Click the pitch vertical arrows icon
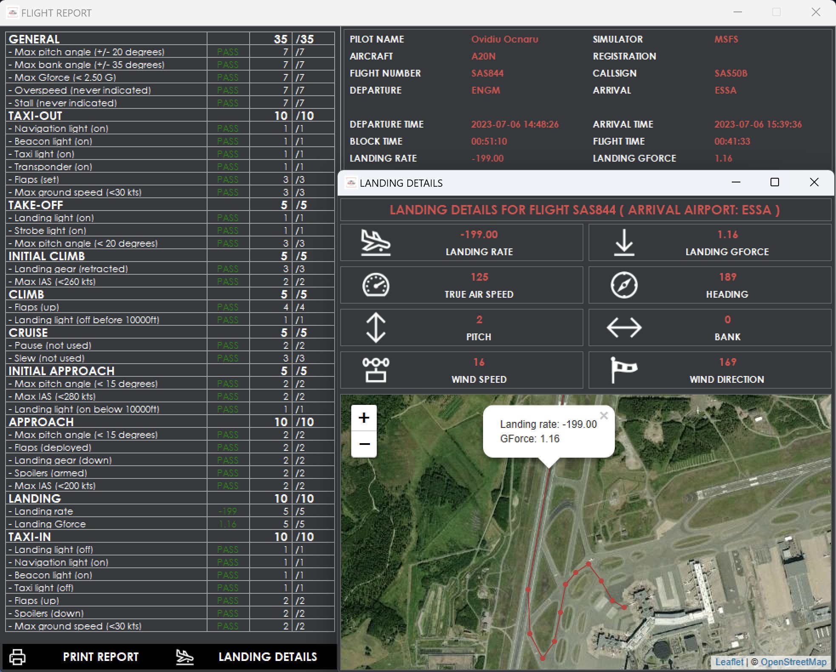The width and height of the screenshot is (836, 672). coord(375,327)
